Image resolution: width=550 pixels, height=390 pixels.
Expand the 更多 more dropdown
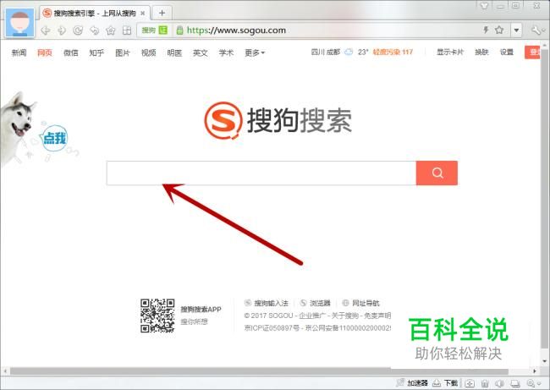tap(255, 52)
